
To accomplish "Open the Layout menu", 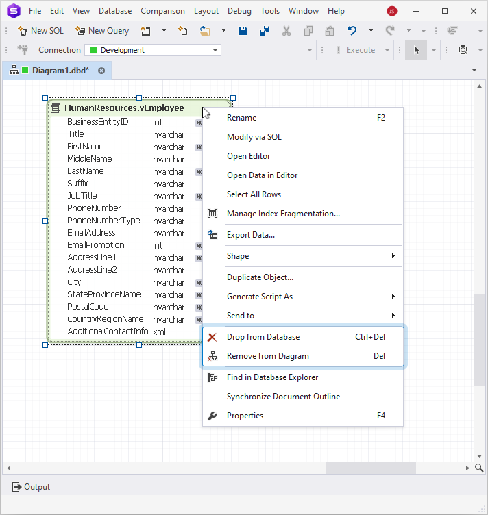I will tap(206, 11).
